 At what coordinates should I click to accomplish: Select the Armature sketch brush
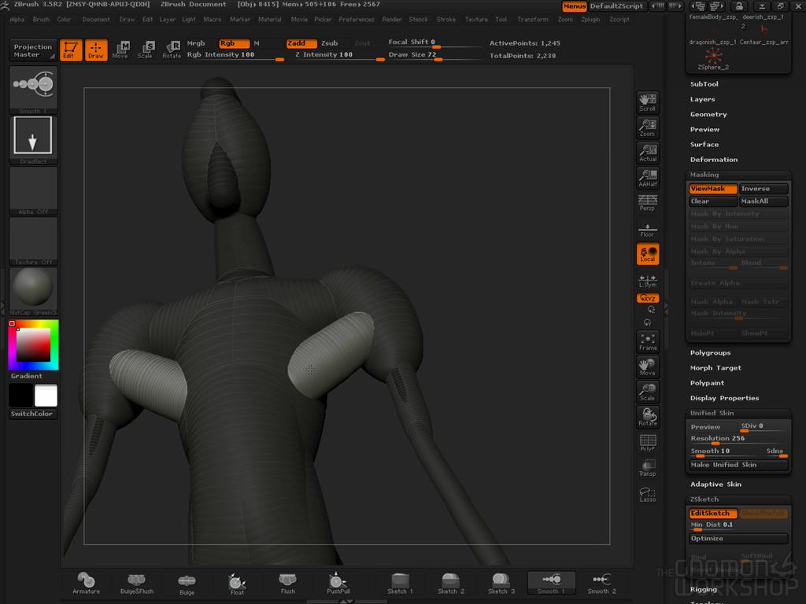86,584
